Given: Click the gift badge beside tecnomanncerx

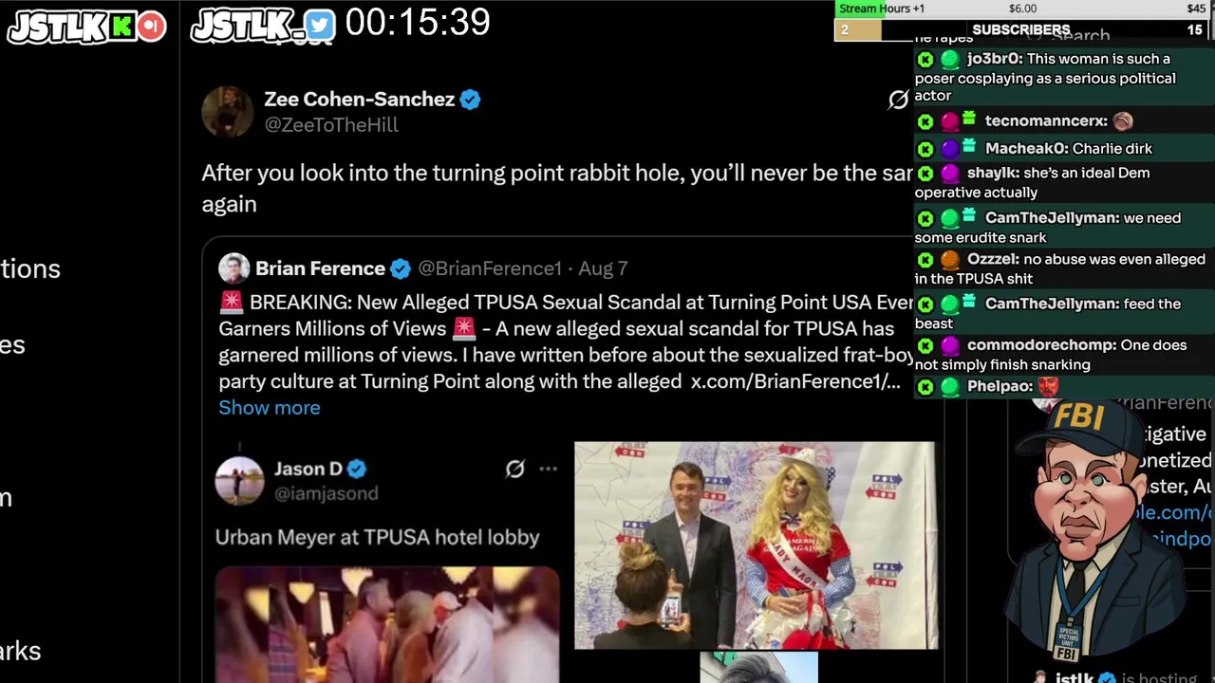Looking at the screenshot, I should (x=969, y=120).
